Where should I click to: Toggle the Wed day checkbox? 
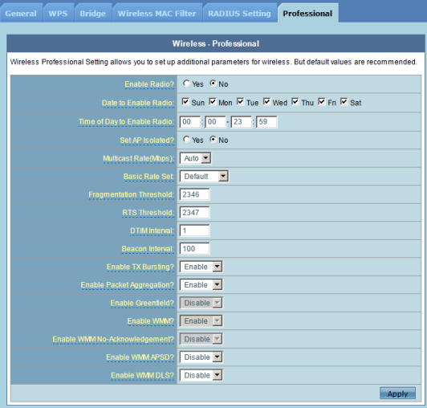coord(266,102)
